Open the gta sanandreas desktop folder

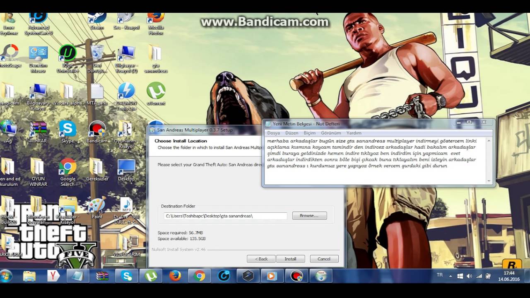156,59
